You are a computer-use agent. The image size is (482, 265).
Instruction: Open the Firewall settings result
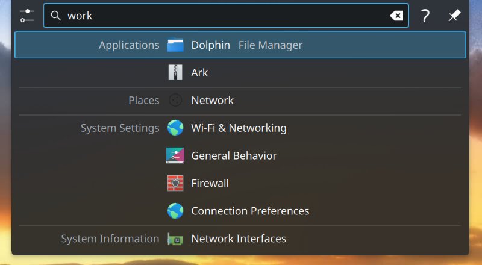pyautogui.click(x=210, y=184)
